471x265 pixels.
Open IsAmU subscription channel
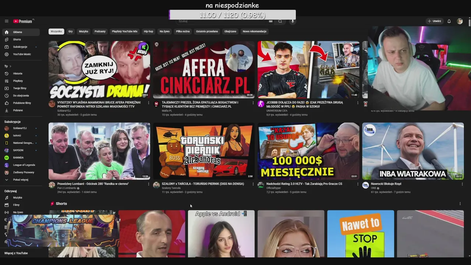click(21, 135)
